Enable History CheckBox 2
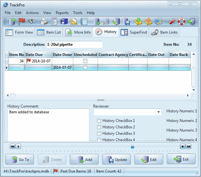The height and width of the screenshot is (177, 201). point(99,127)
